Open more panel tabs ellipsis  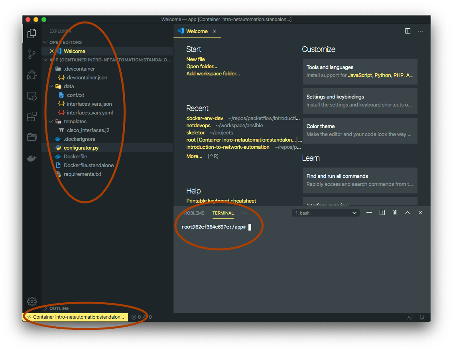click(245, 213)
